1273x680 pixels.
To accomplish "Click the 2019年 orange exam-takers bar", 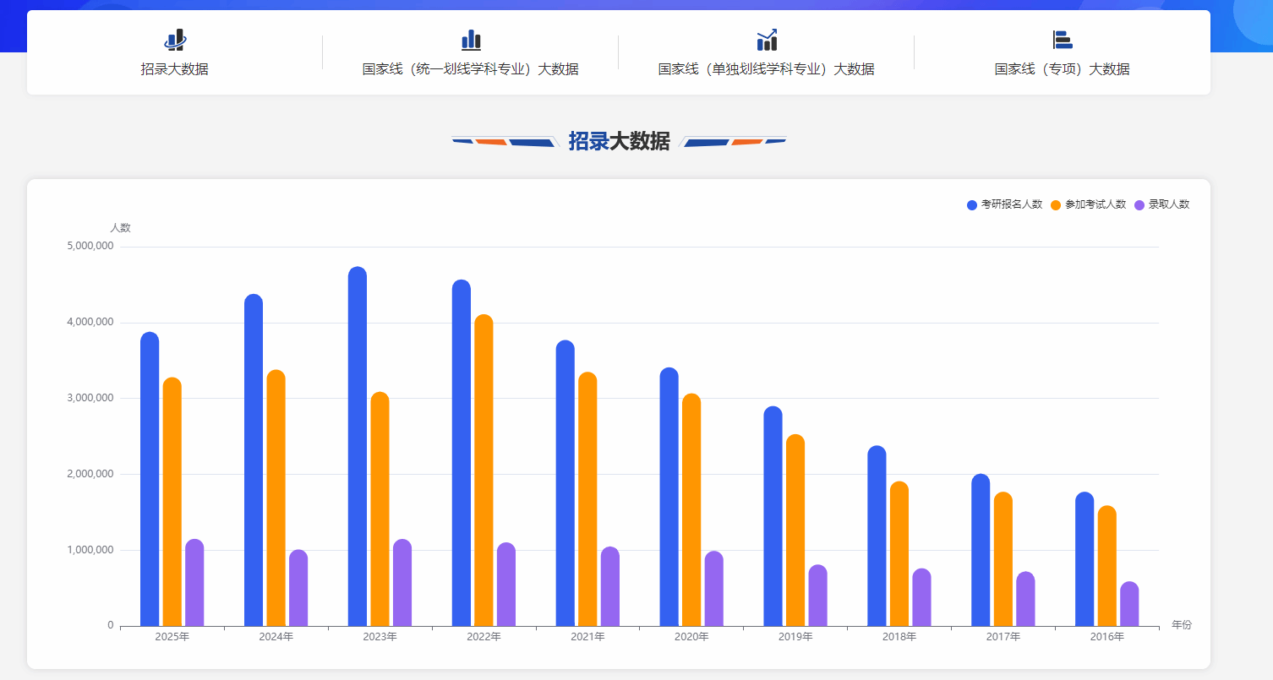I will [x=795, y=530].
